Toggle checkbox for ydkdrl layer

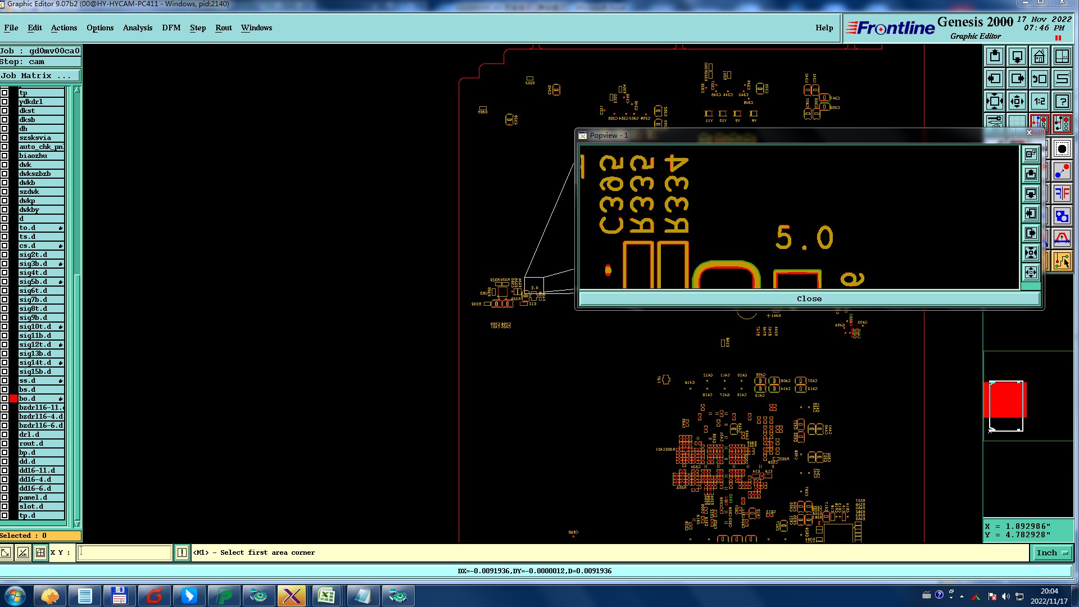point(4,102)
